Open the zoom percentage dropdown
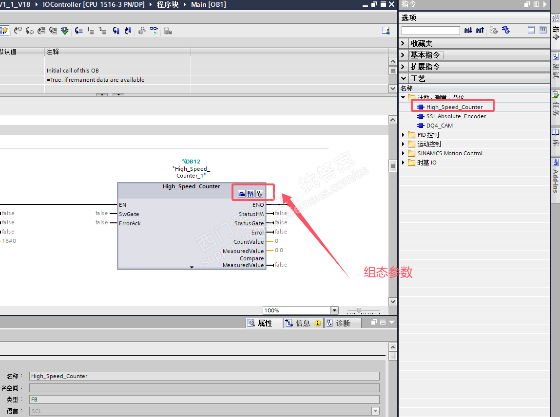 [335, 310]
